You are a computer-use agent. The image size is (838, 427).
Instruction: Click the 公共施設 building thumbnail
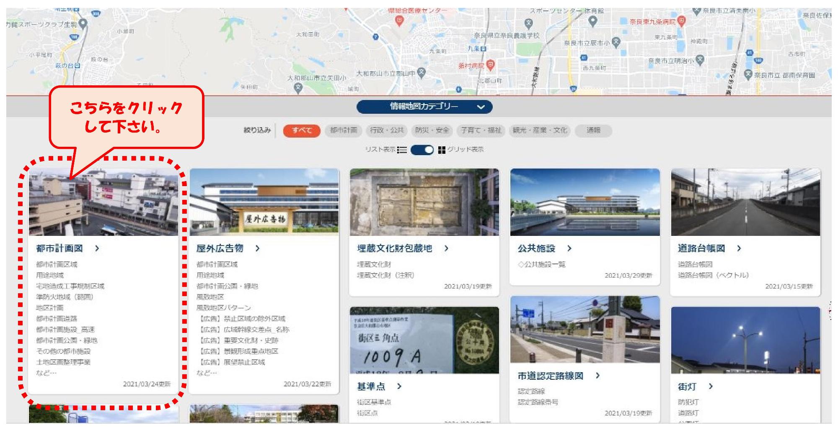click(x=585, y=202)
